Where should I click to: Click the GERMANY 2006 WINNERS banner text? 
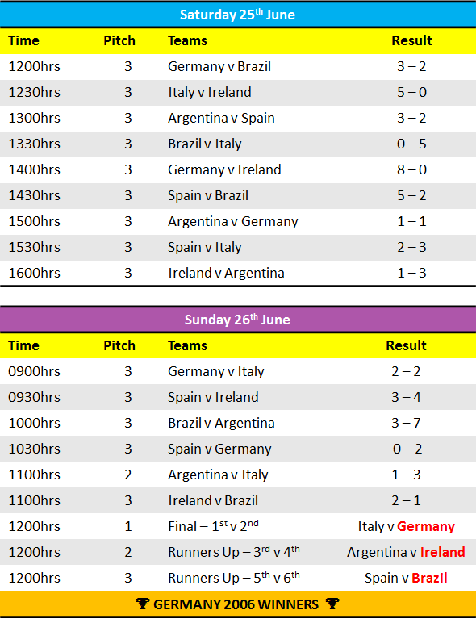click(x=236, y=604)
